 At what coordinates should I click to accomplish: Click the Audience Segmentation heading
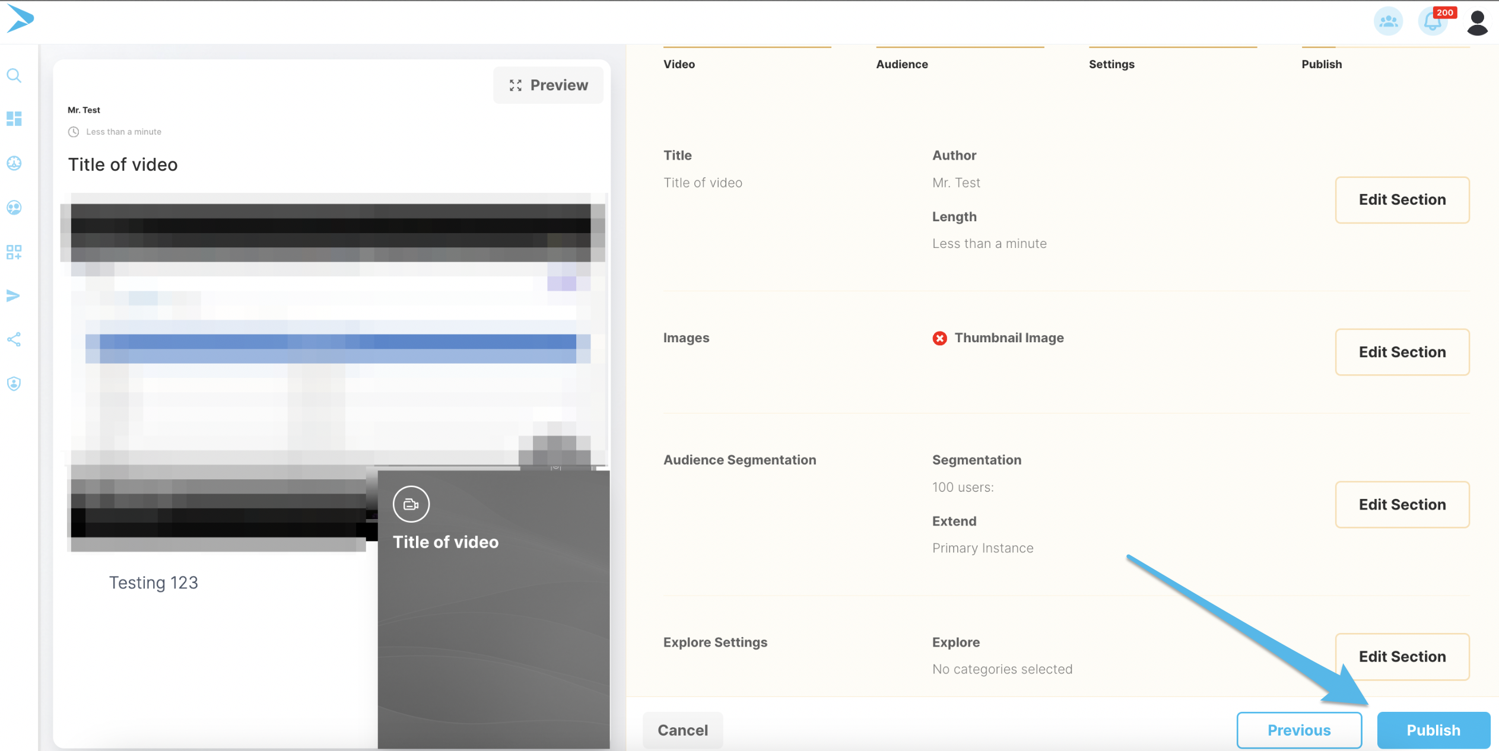coord(739,460)
